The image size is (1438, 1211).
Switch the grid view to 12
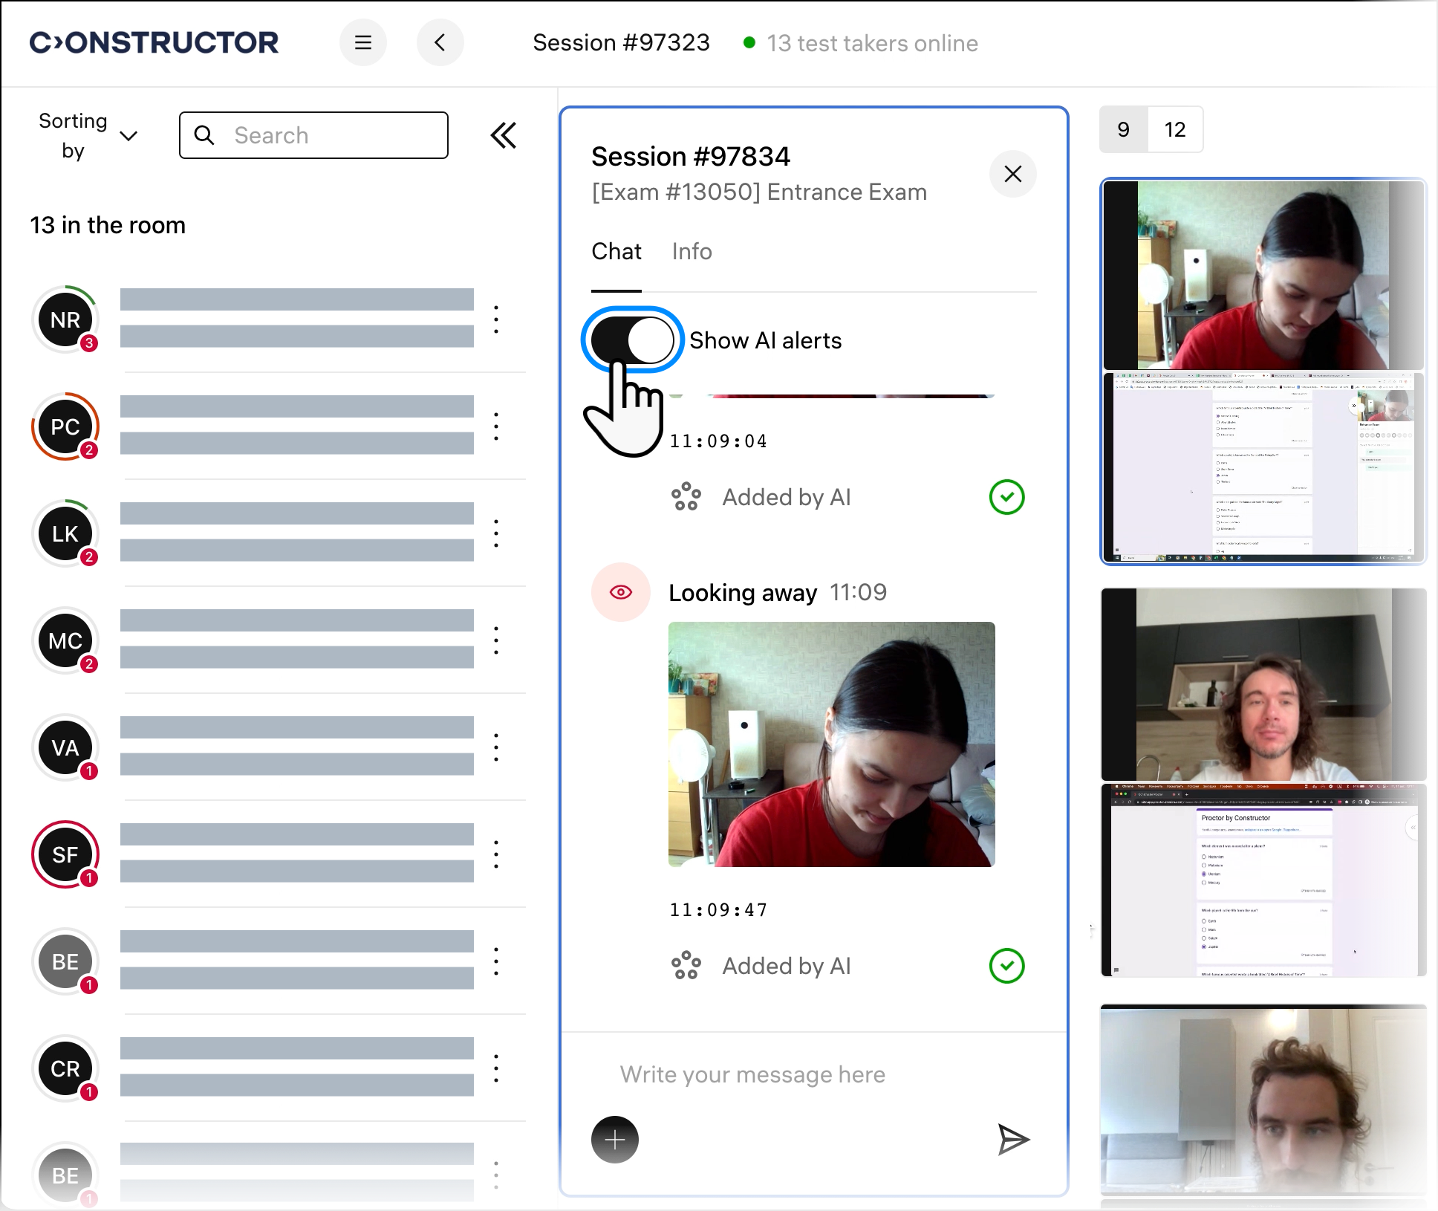tap(1174, 130)
